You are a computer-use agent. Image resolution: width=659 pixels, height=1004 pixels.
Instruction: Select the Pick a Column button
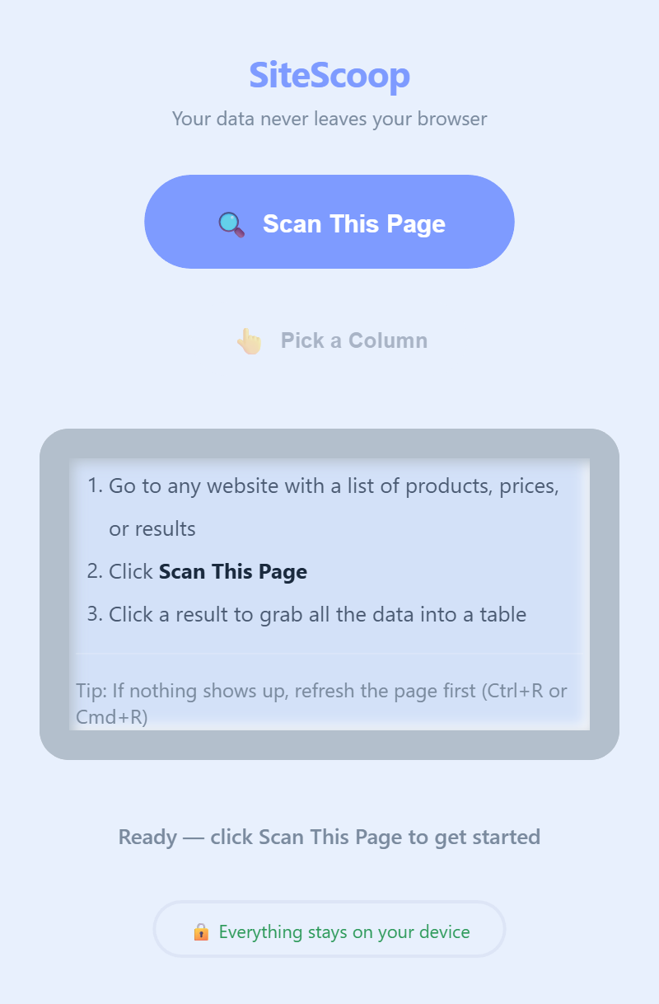(x=329, y=340)
